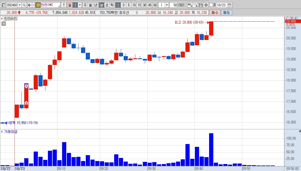
Task: Click the exclamation mark info icon
Action: click(x=64, y=5)
